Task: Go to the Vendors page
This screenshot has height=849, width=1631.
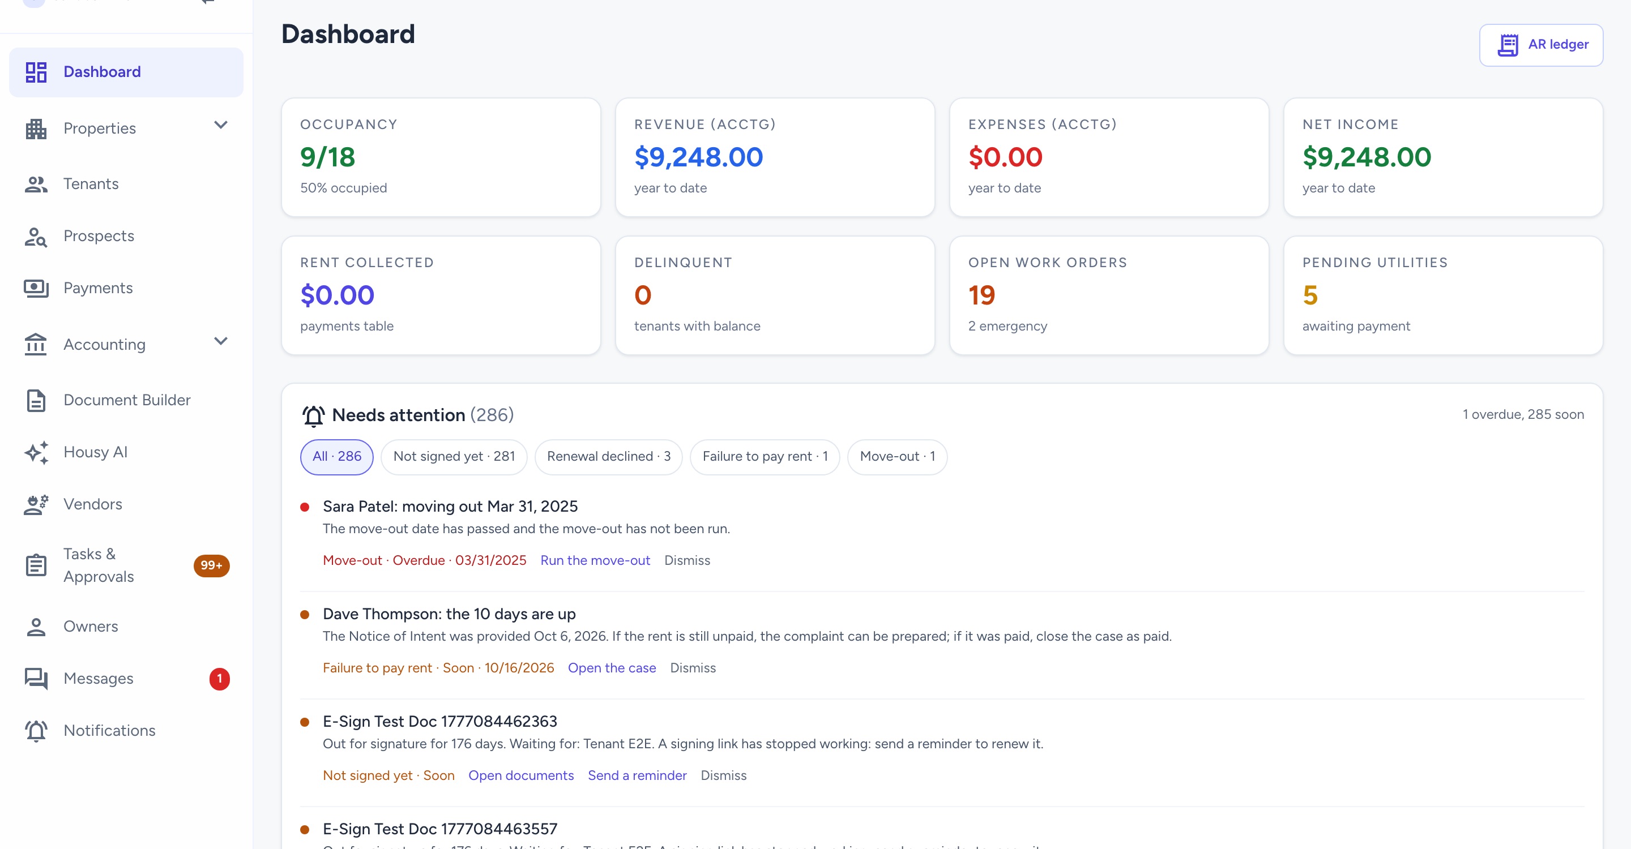Action: (126, 505)
